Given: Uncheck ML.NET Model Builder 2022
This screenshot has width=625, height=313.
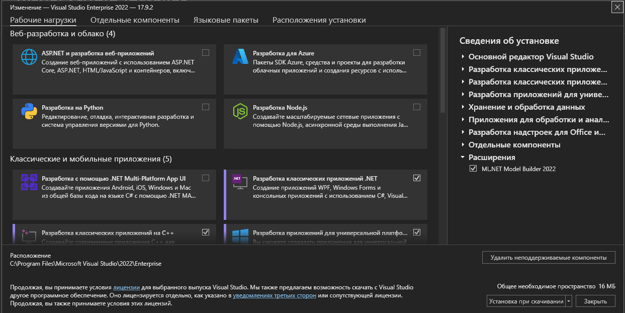Looking at the screenshot, I should point(472,169).
